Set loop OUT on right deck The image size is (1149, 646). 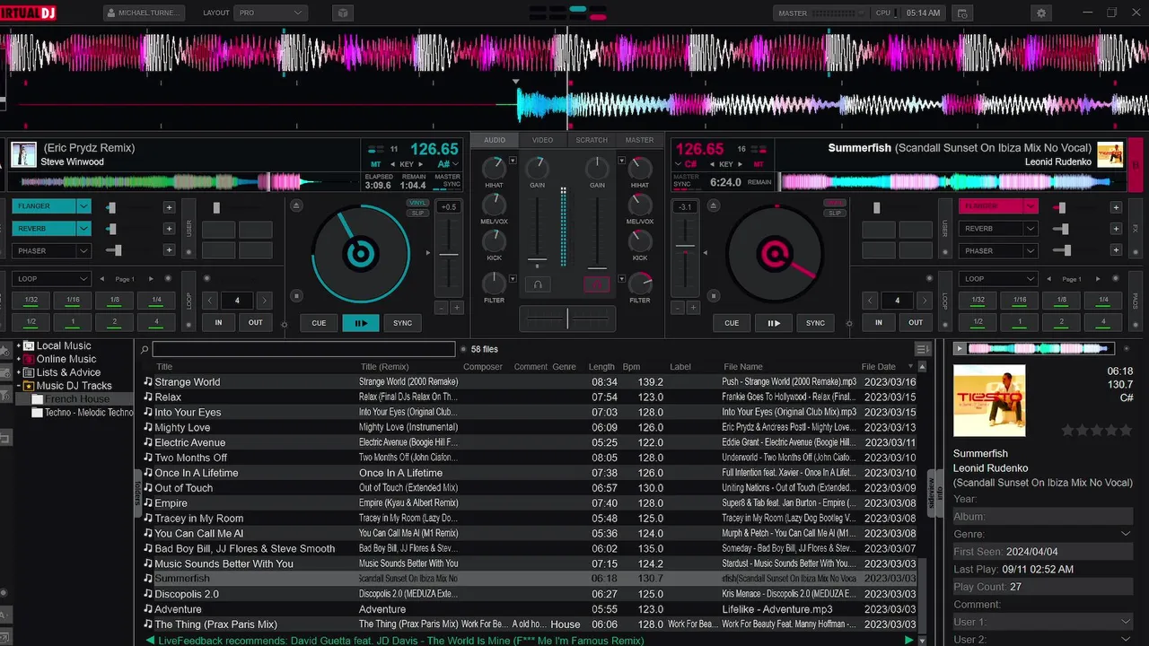point(916,323)
